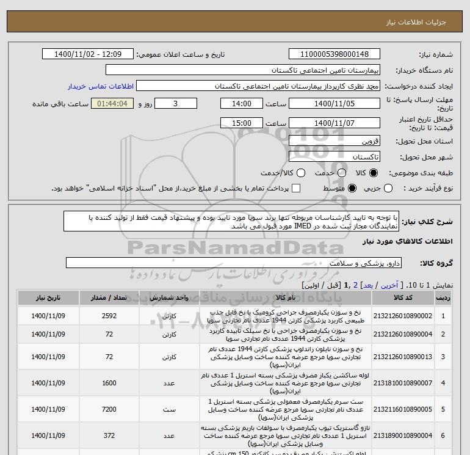470x455 pixels.
Task: Click the response deadline time 14:00
Action: click(242, 103)
